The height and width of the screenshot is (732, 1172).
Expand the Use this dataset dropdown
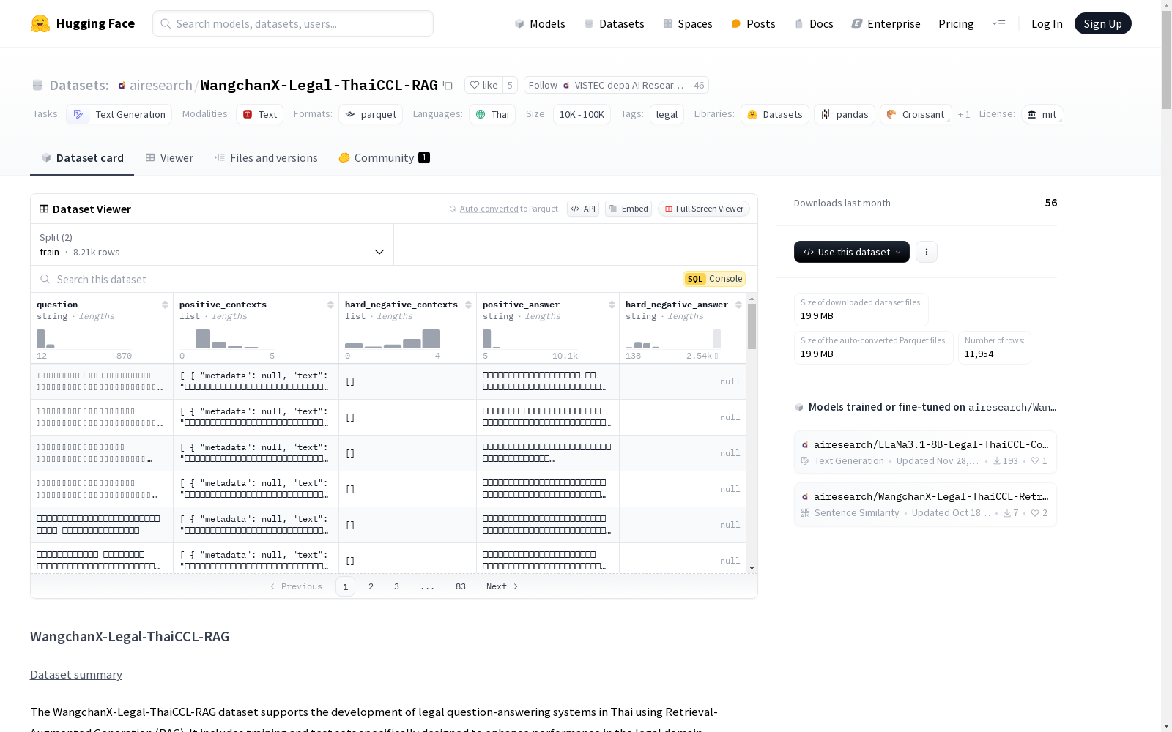[852, 252]
